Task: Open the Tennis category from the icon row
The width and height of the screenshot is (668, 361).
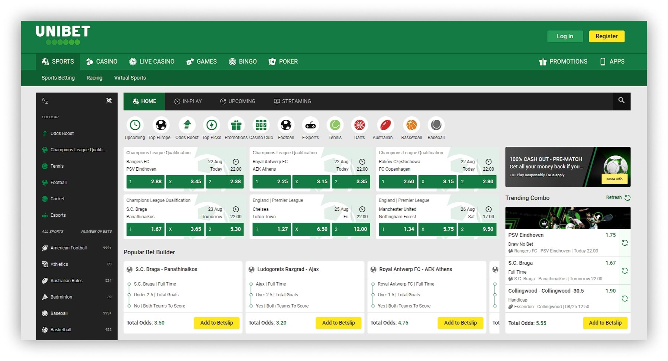Action: pos(335,125)
